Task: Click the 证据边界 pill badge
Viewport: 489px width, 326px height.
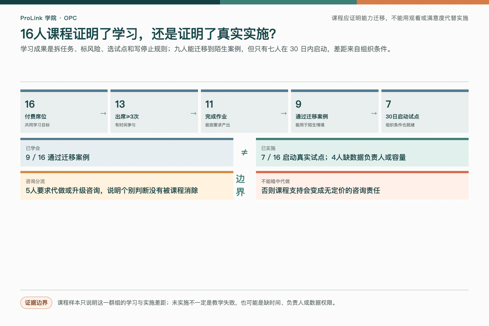Action: pos(36,303)
